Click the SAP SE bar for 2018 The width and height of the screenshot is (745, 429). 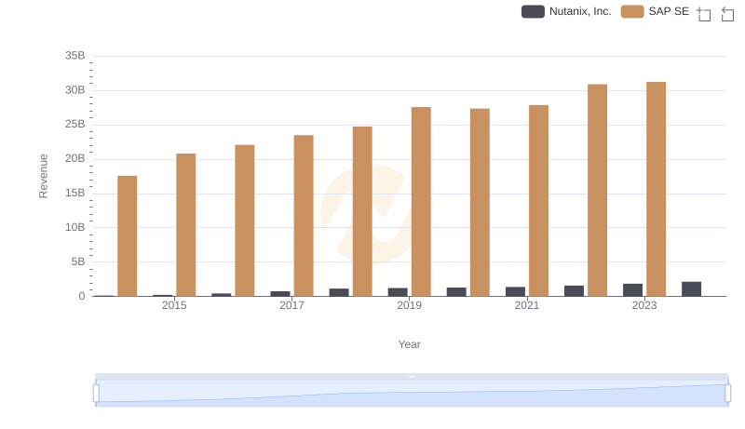tap(362, 211)
